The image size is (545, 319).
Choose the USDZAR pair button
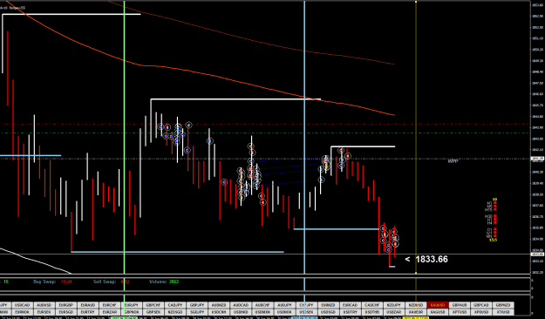(394, 312)
